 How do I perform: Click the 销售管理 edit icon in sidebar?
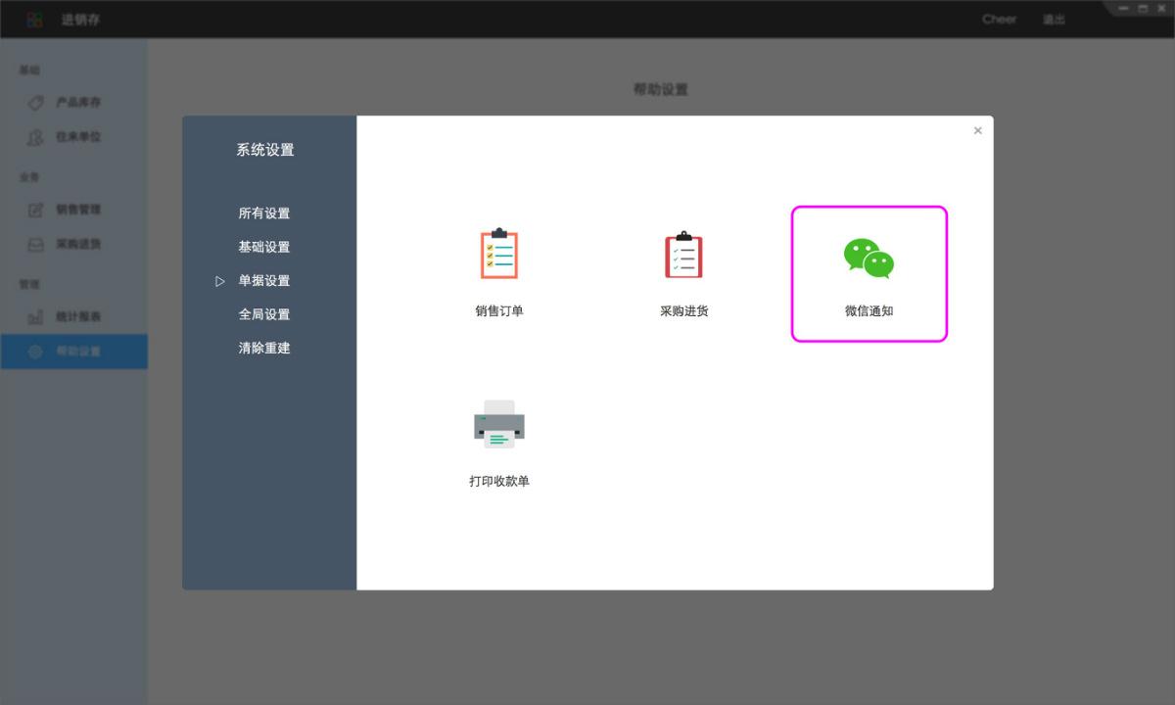[36, 210]
